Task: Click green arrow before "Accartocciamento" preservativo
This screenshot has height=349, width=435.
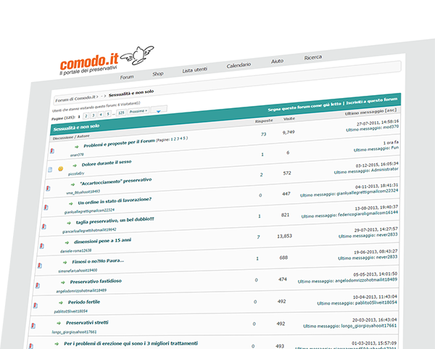Action: [74, 183]
